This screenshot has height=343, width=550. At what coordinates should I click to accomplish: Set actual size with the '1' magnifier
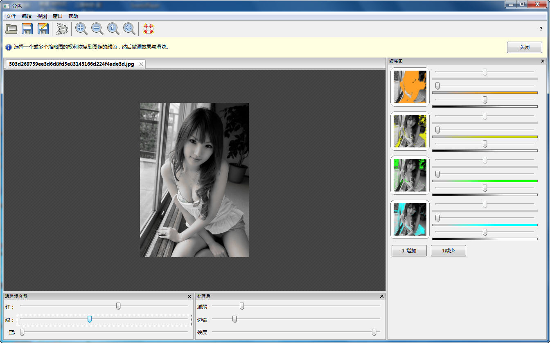(x=113, y=29)
